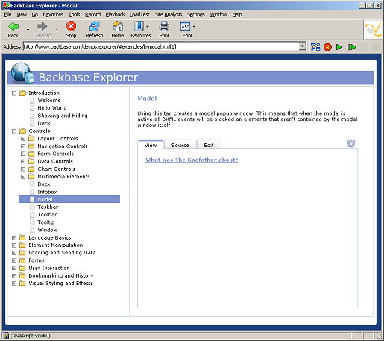Expand the Layout Controls node
384x341 pixels.
23,139
